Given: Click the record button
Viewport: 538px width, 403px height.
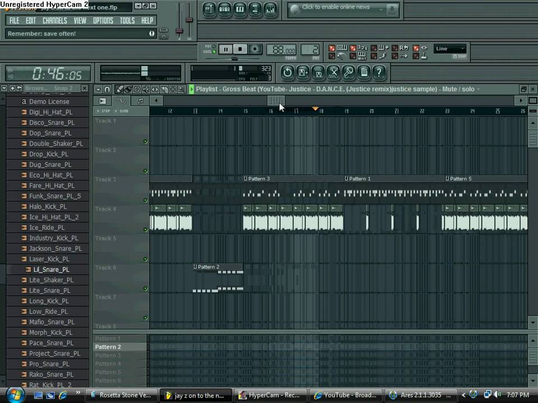Looking at the screenshot, I should click(x=255, y=49).
